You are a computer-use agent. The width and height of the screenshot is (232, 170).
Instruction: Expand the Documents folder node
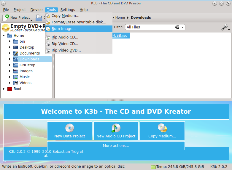pos(10,53)
